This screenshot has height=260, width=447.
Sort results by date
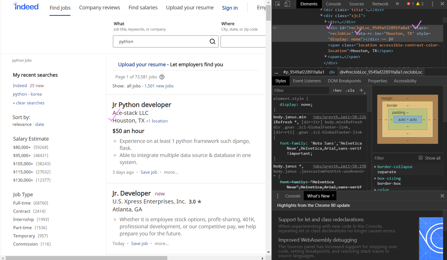[40, 124]
